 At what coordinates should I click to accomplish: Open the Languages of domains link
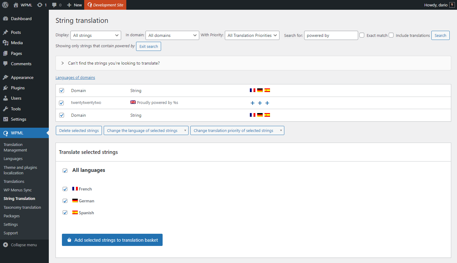click(x=75, y=78)
